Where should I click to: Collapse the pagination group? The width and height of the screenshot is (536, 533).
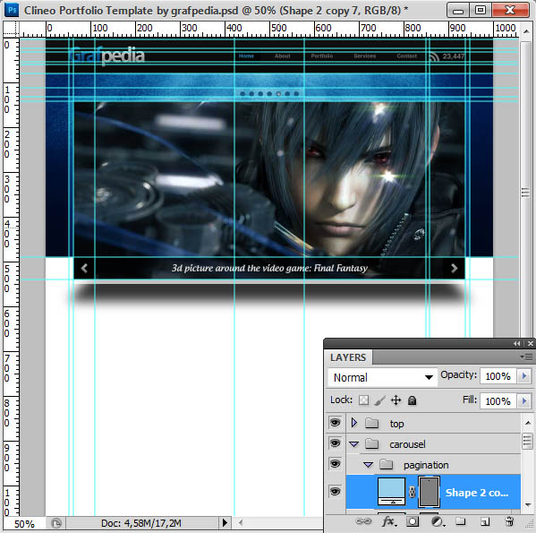coord(368,465)
